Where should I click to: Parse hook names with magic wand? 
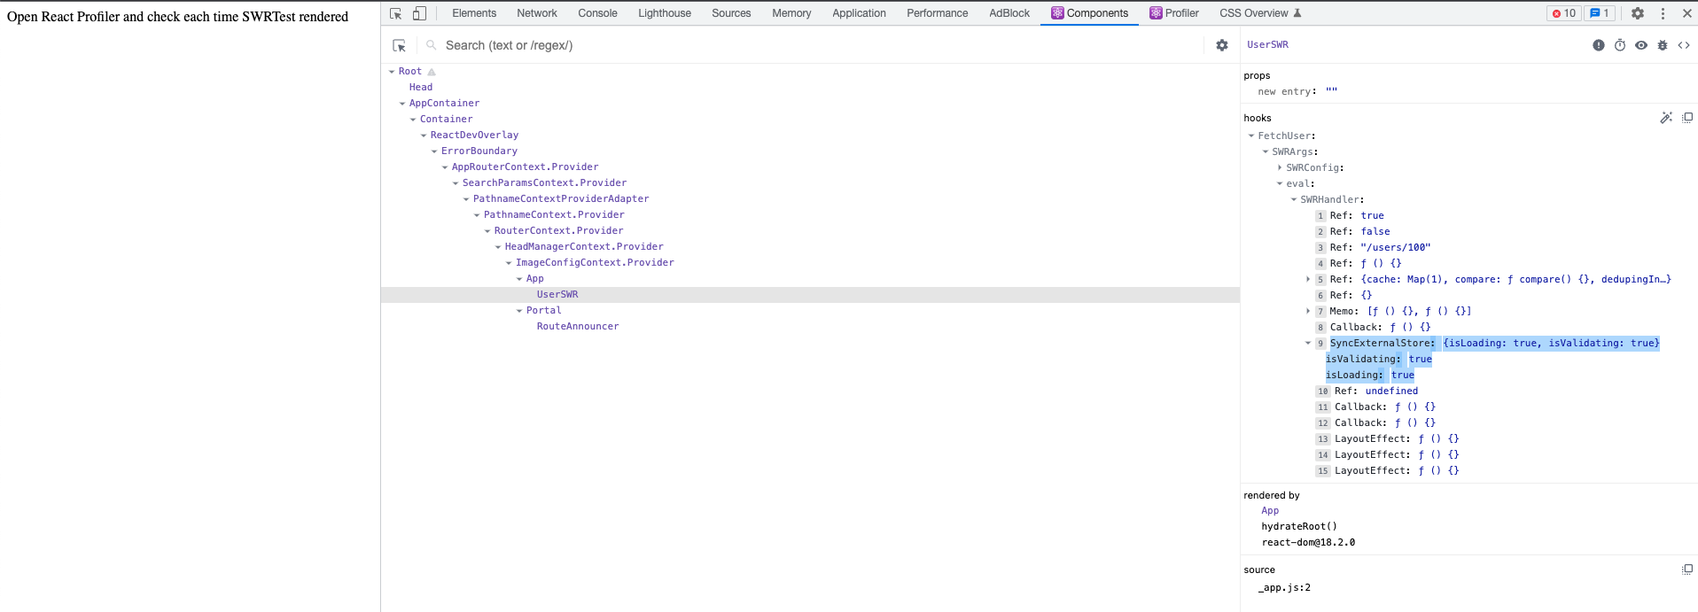[x=1666, y=118]
